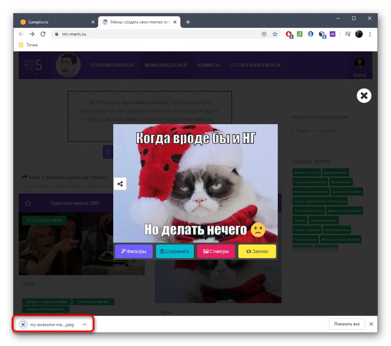The image size is (391, 346).
Task: Open the МЕМЫ (ШАБЛОНЫ) menu item
Action: click(165, 65)
